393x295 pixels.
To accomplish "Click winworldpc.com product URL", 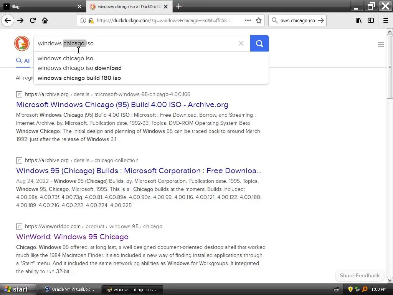I will pos(94,226).
